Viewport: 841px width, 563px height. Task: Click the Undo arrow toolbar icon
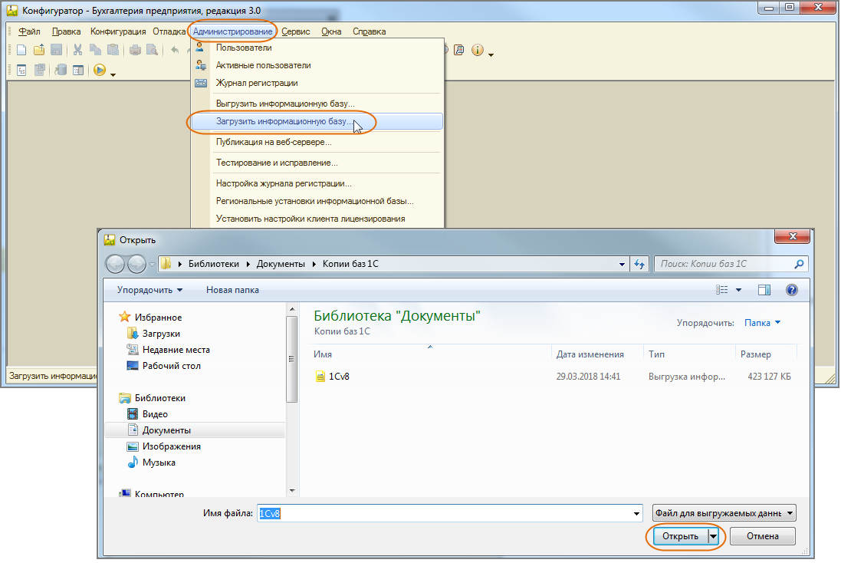click(x=175, y=50)
